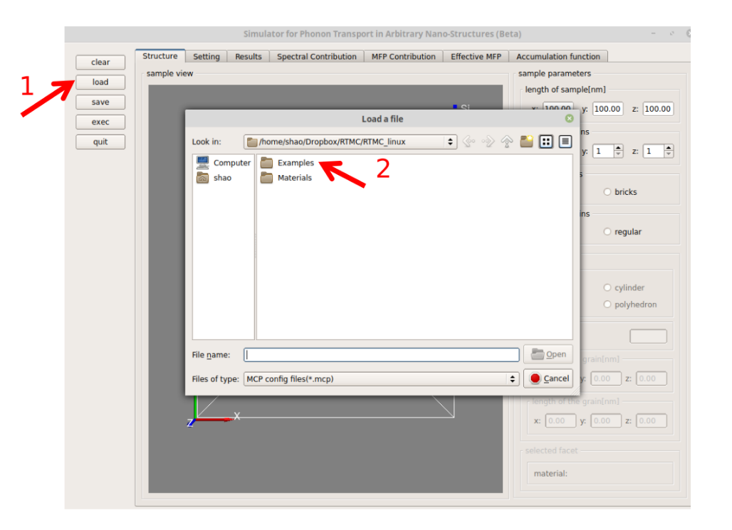The image size is (732, 530).
Task: Select the Materials folder
Action: click(286, 178)
